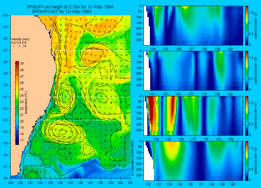Click the '-38' latitude label on the map axis
This screenshot has height=188, width=261.
pos(5,178)
